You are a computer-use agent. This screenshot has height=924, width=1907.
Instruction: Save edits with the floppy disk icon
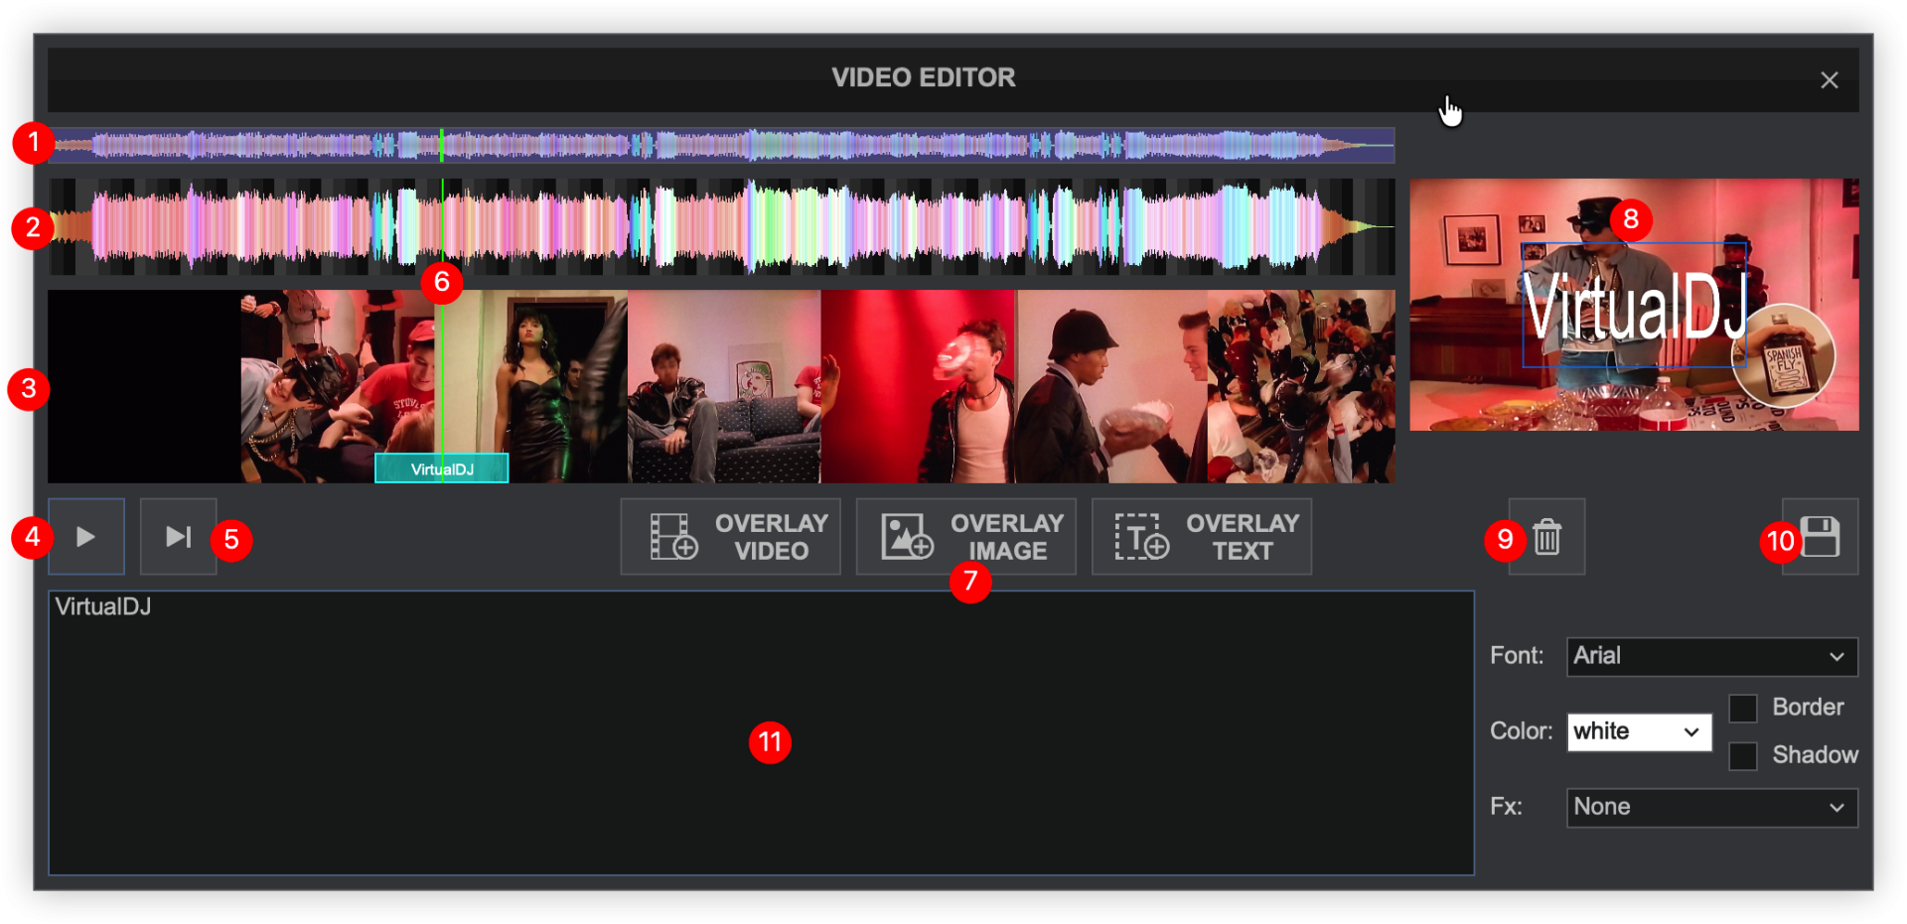(x=1820, y=537)
